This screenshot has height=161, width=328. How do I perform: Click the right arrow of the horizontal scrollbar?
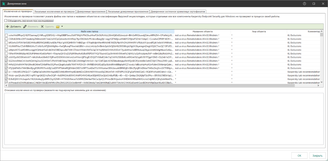(318, 86)
